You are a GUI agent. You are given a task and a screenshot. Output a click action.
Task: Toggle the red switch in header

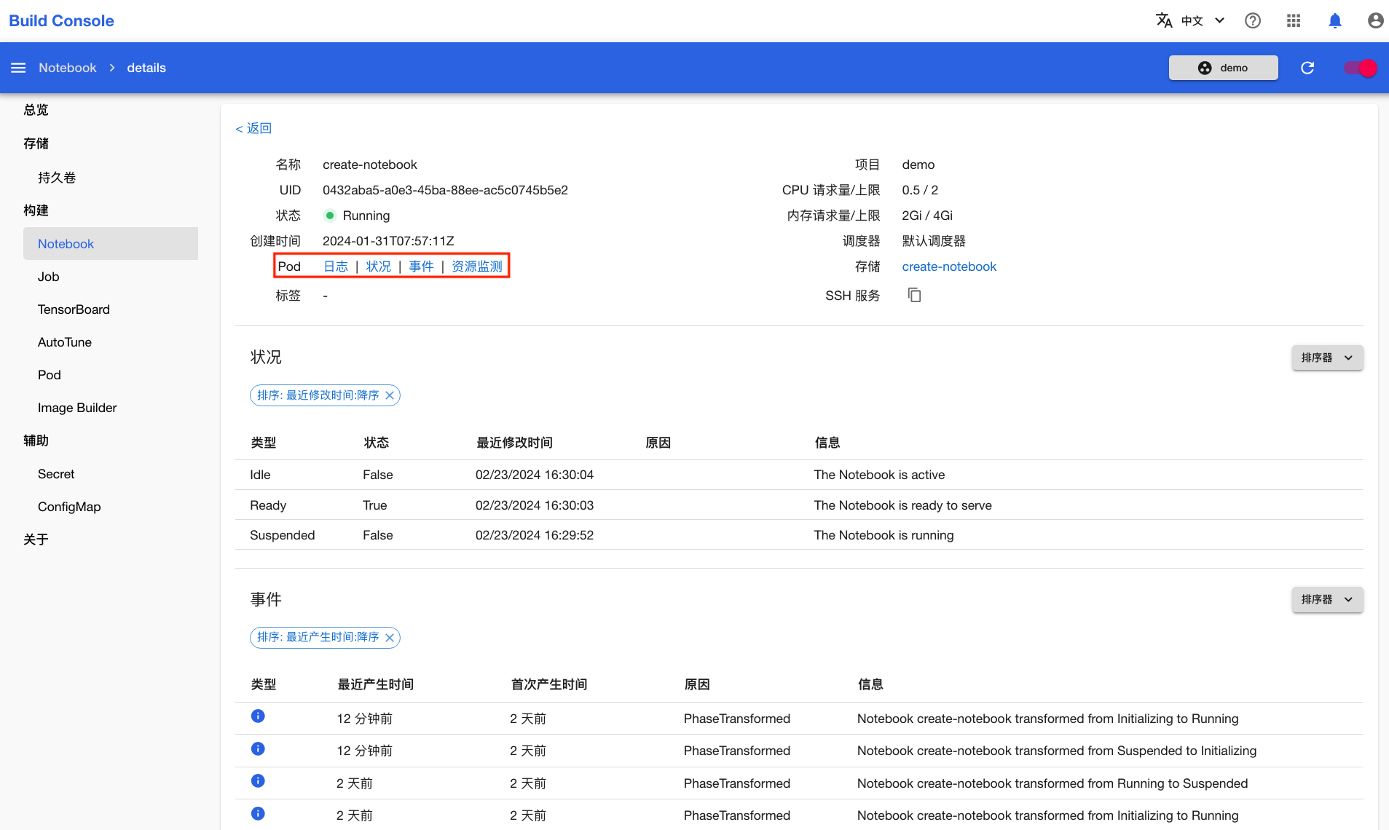[1361, 68]
